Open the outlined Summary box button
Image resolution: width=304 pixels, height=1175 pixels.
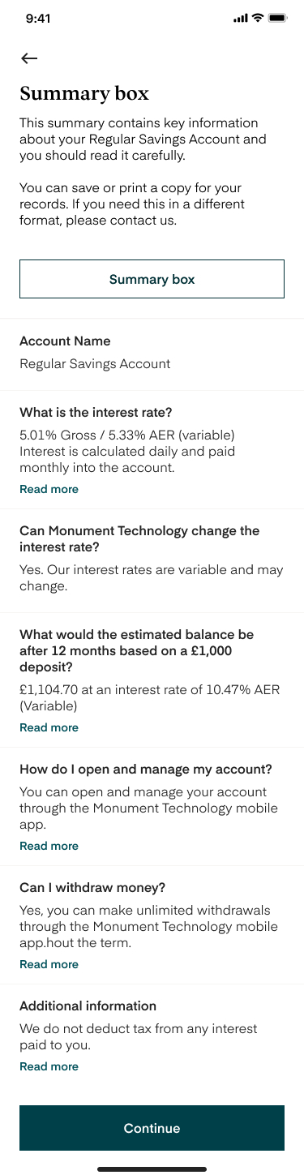pos(152,279)
